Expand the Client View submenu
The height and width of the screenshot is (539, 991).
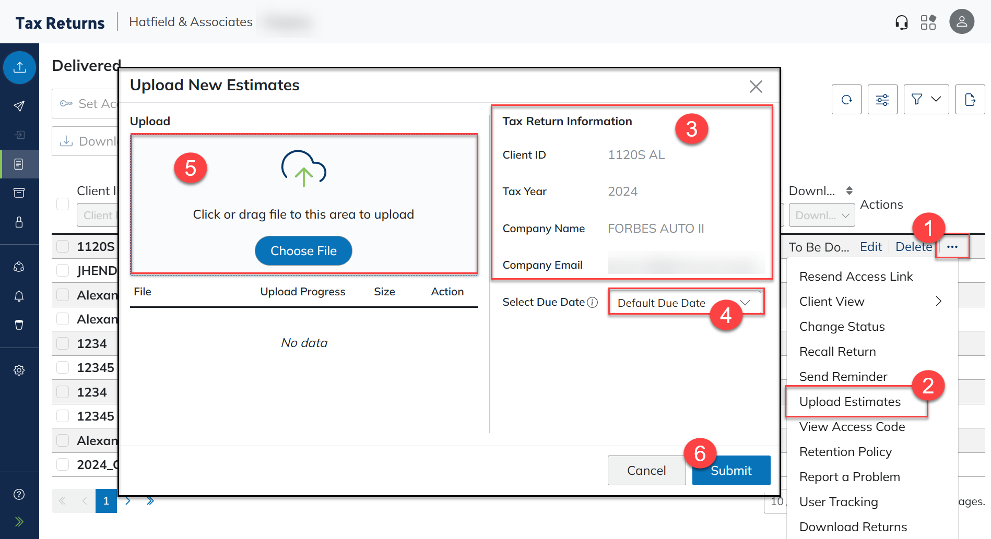click(x=938, y=301)
